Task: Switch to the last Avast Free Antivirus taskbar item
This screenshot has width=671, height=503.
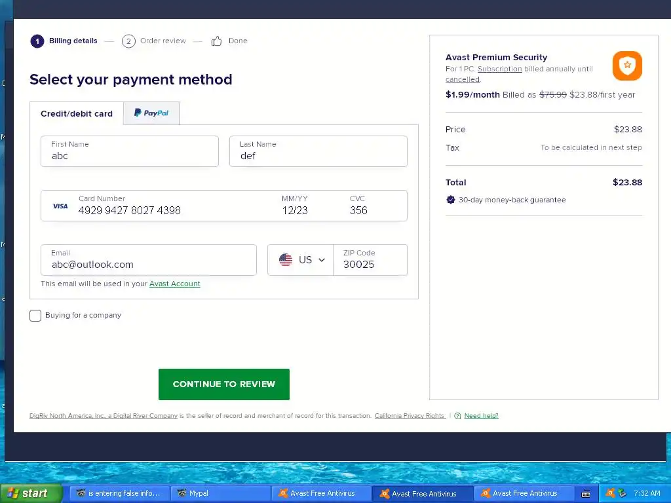Action: (524, 493)
